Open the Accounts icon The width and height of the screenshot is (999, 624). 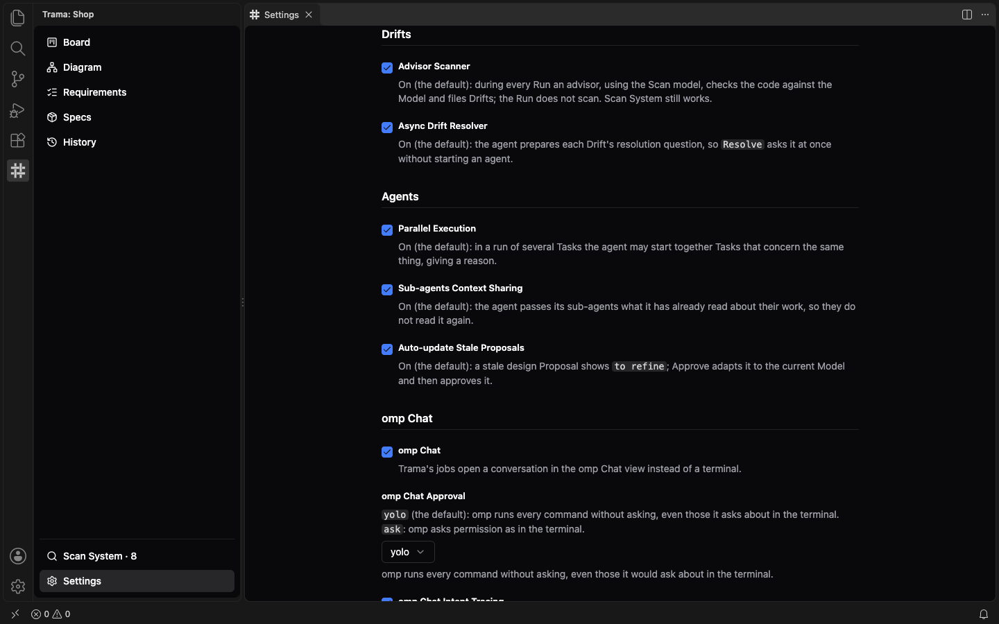tap(18, 556)
